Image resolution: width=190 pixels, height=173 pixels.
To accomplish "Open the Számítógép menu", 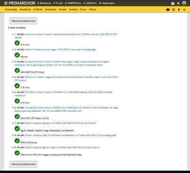I will pyautogui.click(x=11, y=9).
